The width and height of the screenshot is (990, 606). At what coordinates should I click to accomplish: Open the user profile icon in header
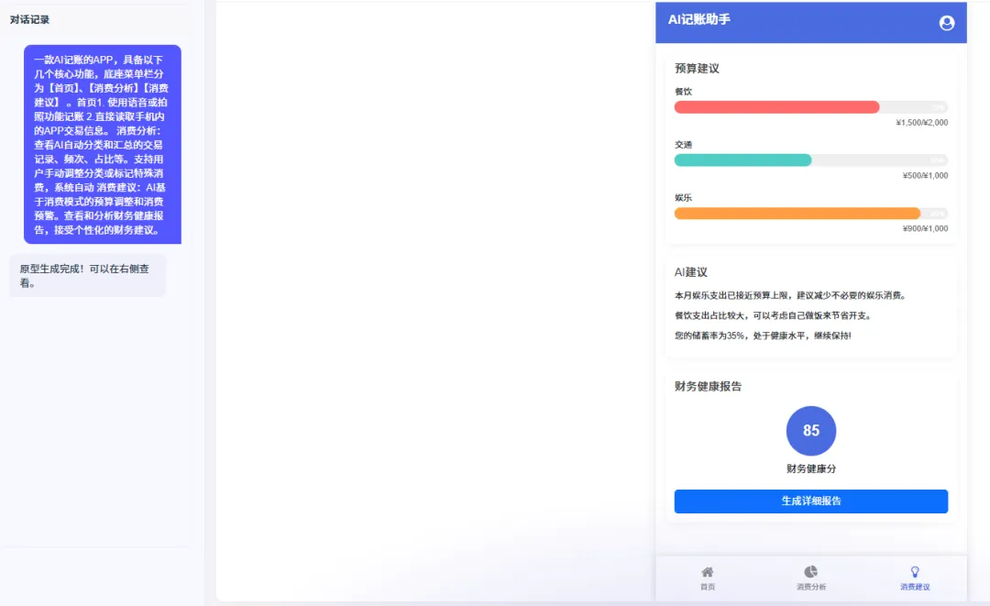pos(946,23)
